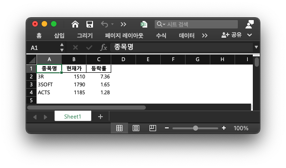Select row 3 header
Screen dimensions: 286x168
point(31,84)
